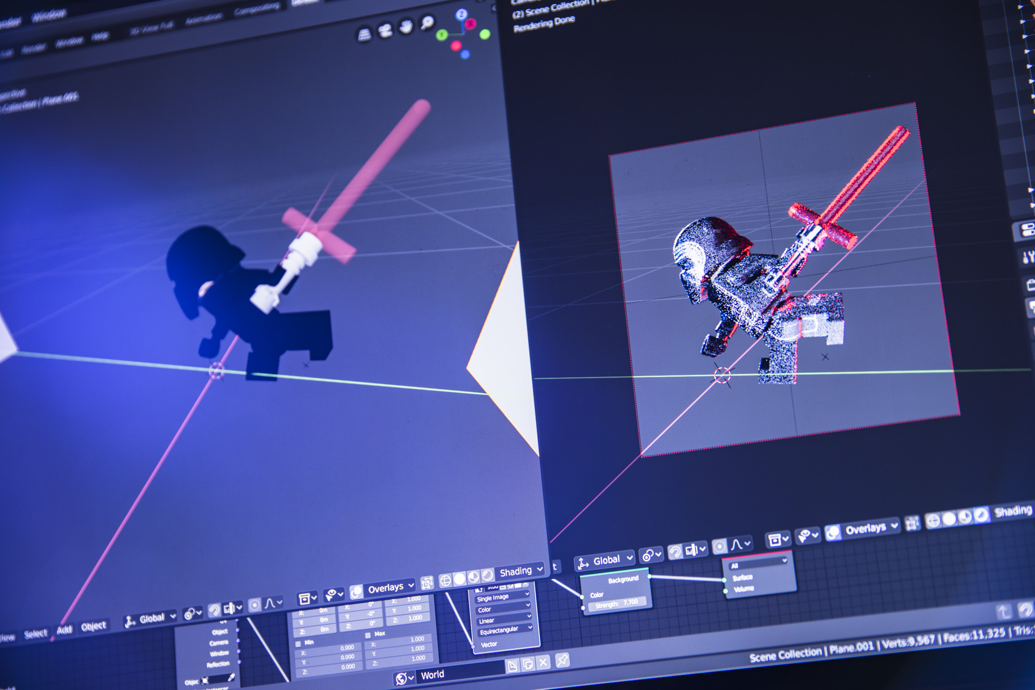Open Overlays dropdown in left viewport
Image resolution: width=1035 pixels, height=690 pixels.
click(391, 588)
